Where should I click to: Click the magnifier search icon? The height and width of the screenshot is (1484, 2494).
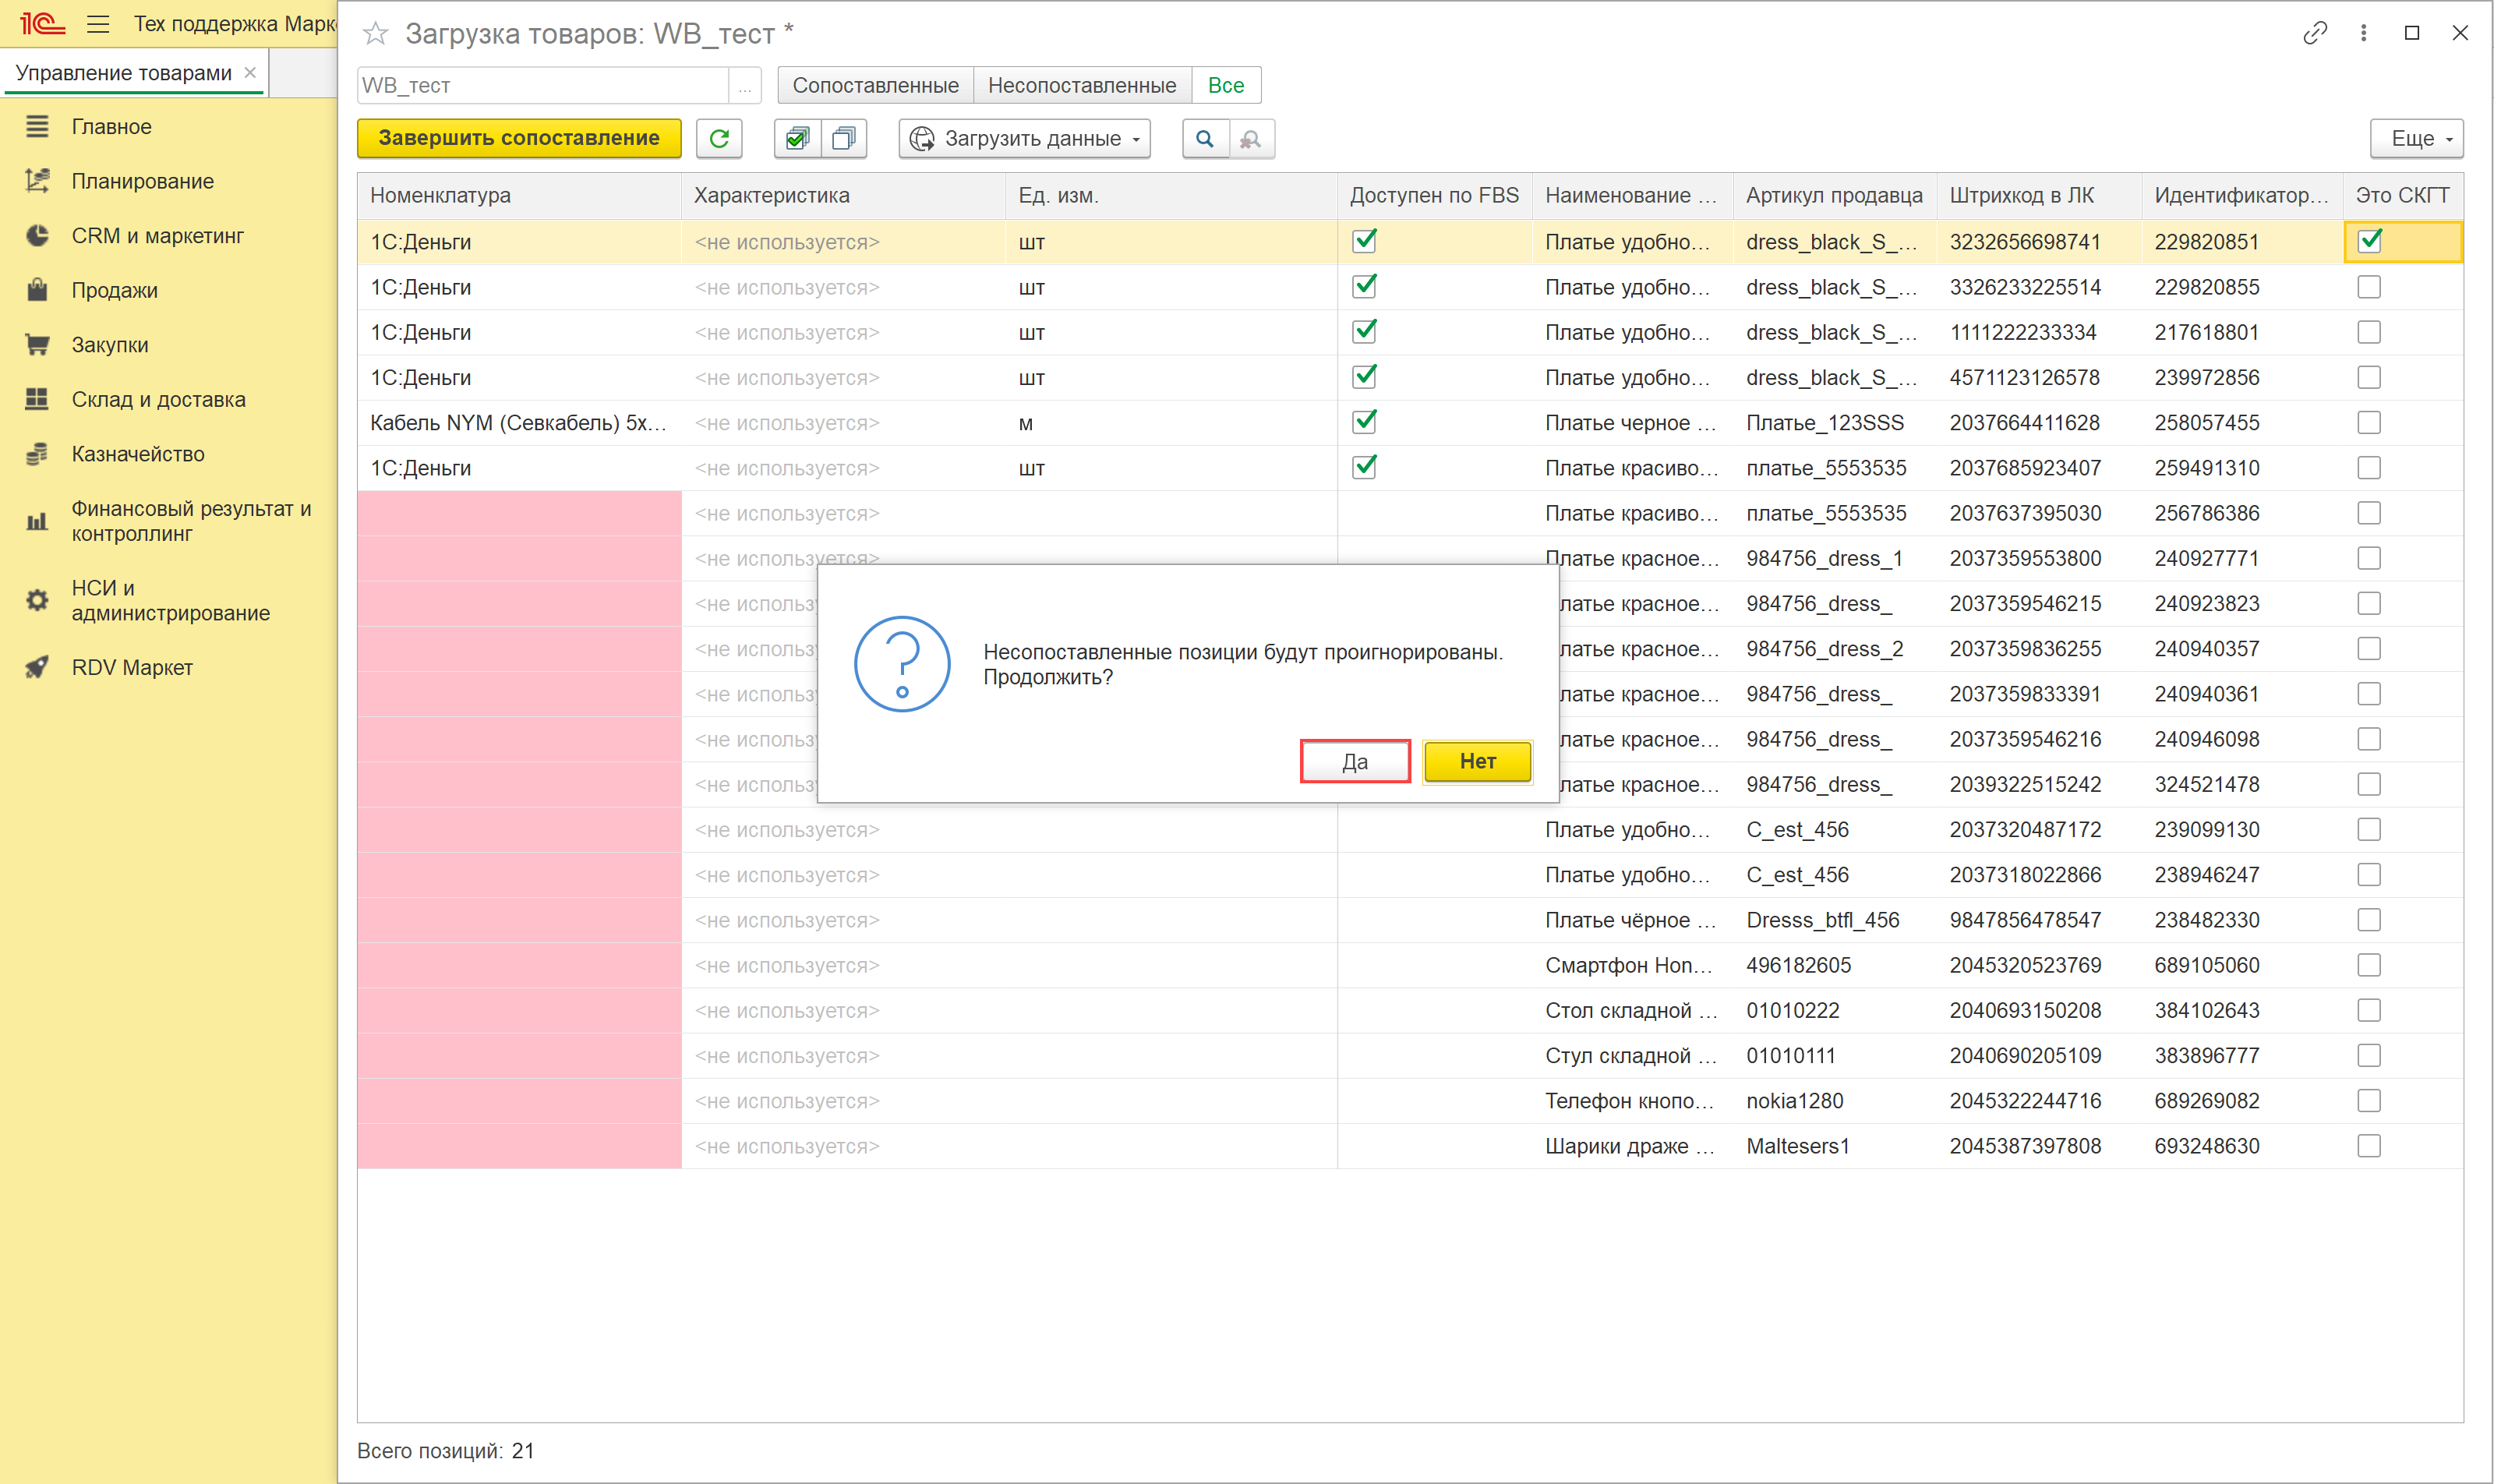1205,138
